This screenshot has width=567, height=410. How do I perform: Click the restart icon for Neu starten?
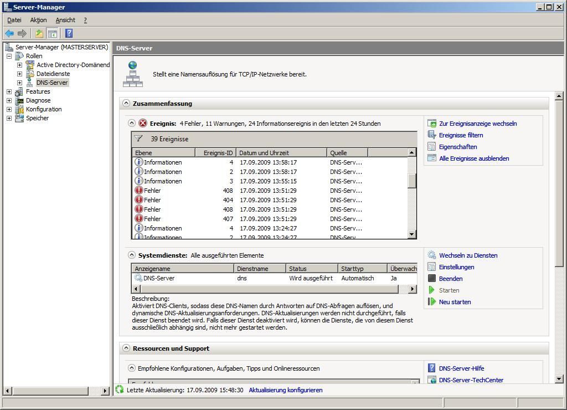point(432,301)
